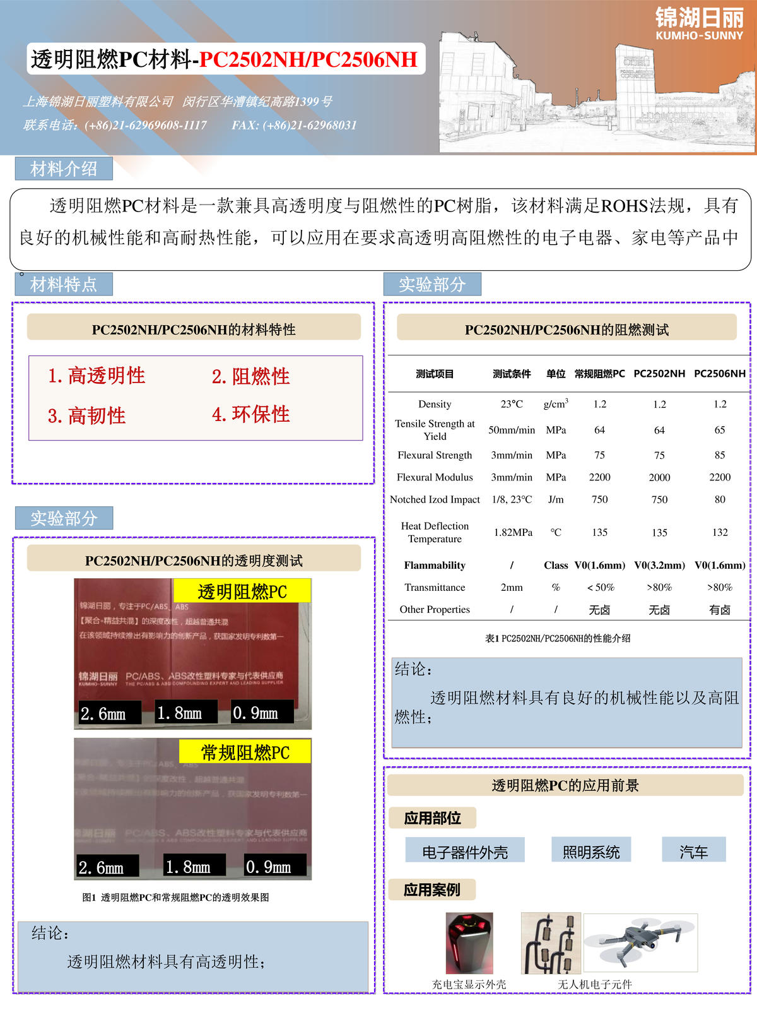Screen dimensions: 757x1010
Task: Click the feature 3. 高韧性
Action: pos(86,415)
